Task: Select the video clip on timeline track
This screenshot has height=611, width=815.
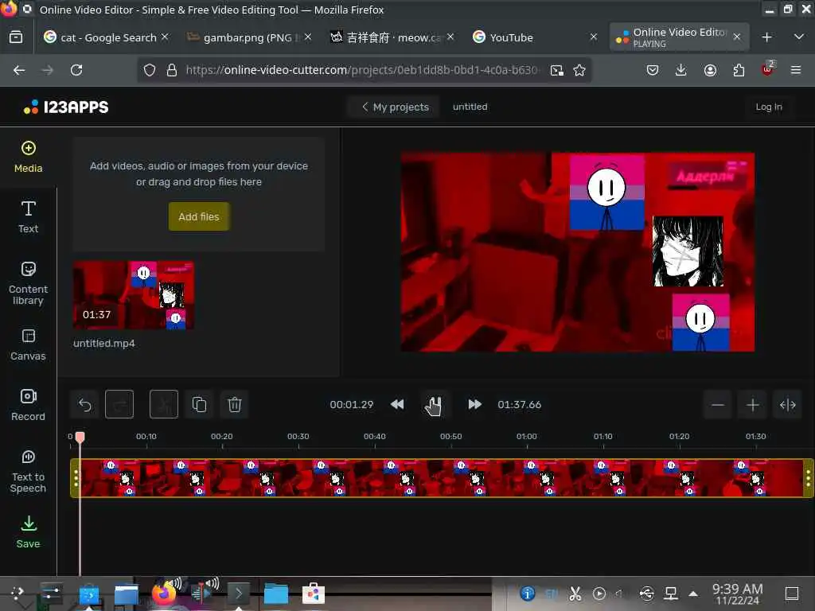Action: click(x=442, y=478)
